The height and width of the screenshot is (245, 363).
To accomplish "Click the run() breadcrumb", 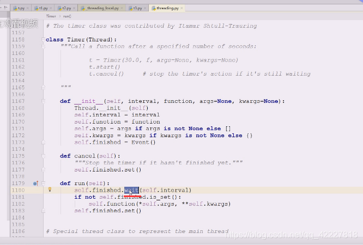I will pos(67,16).
